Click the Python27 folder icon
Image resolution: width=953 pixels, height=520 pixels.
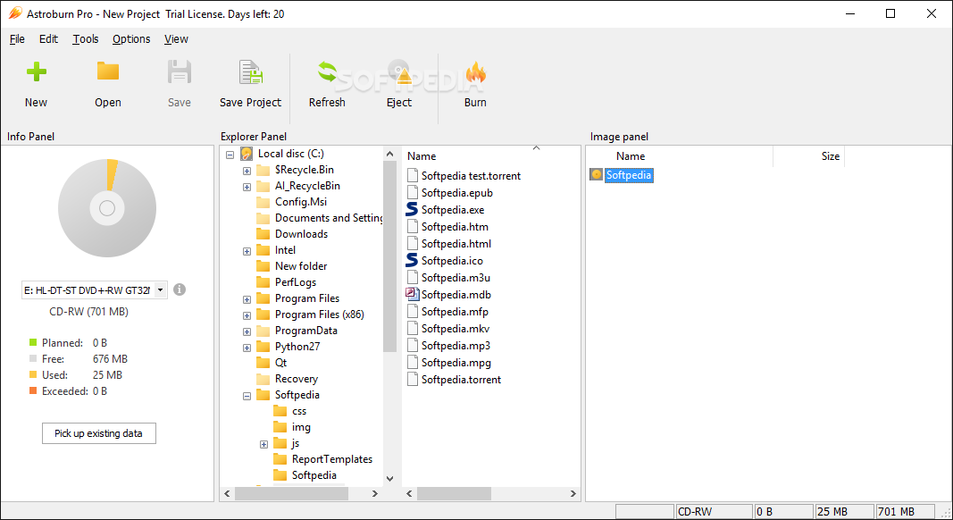click(263, 347)
